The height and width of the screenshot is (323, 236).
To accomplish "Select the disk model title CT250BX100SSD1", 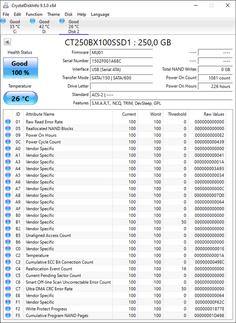I will click(x=98, y=42).
